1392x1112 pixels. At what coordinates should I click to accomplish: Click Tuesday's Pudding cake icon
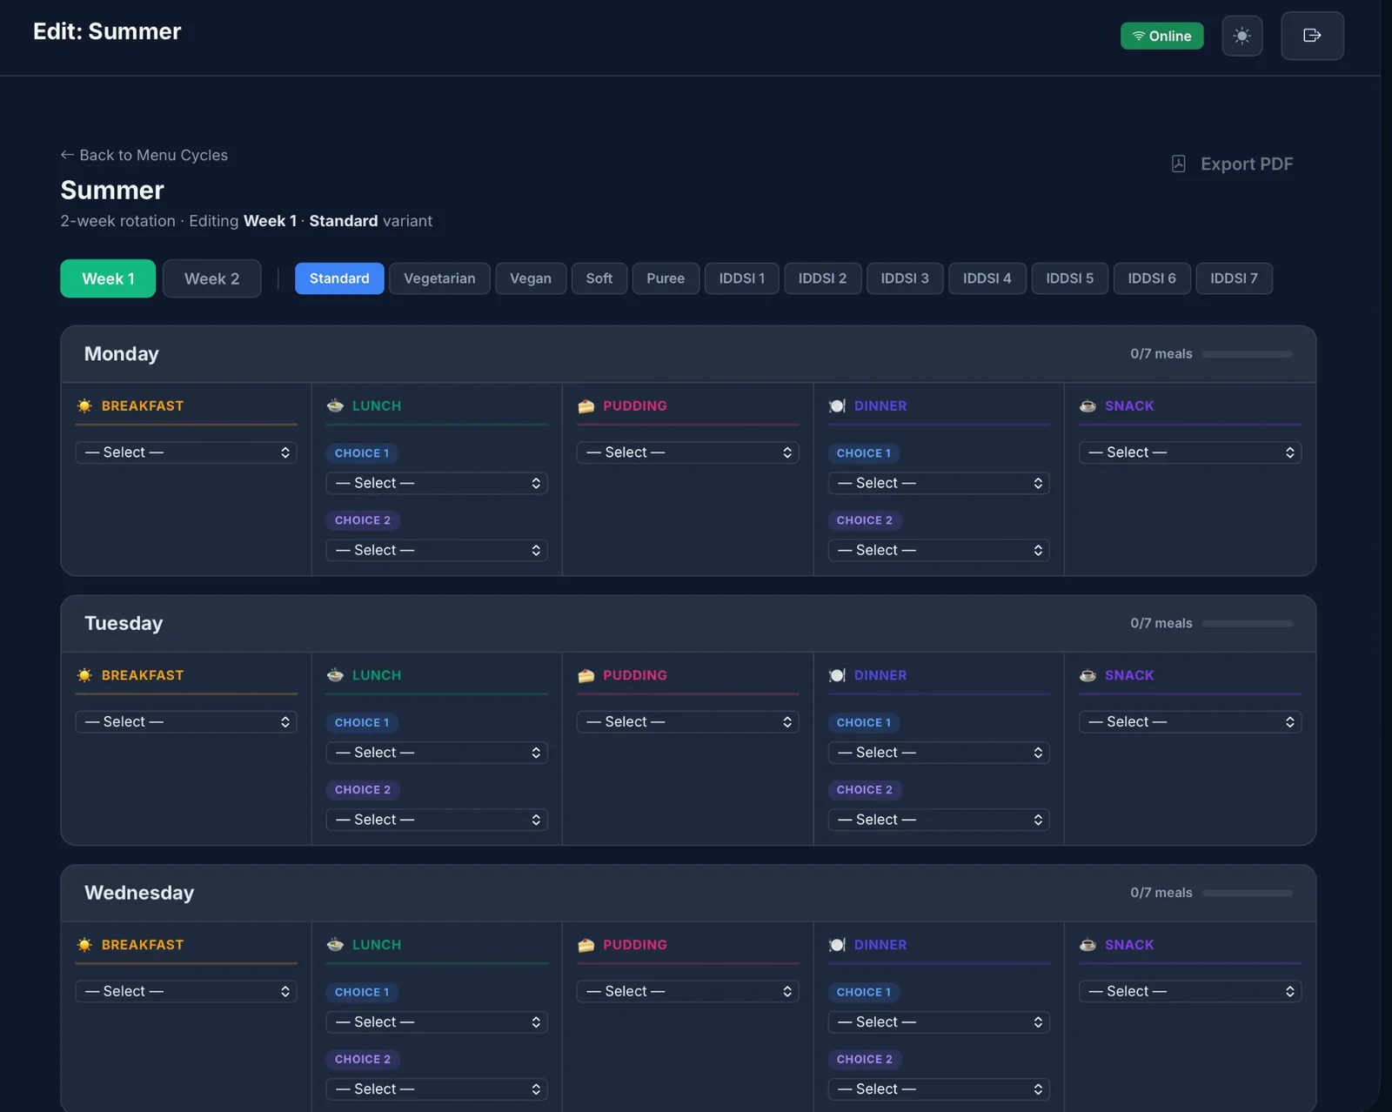(x=586, y=675)
